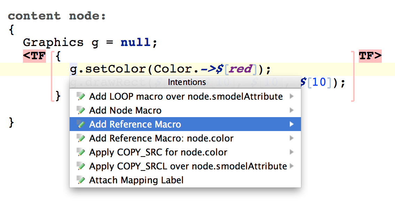395x214 pixels.
Task: Select Apply COPY_SRCL over node.smodelAttribute
Action: click(188, 166)
